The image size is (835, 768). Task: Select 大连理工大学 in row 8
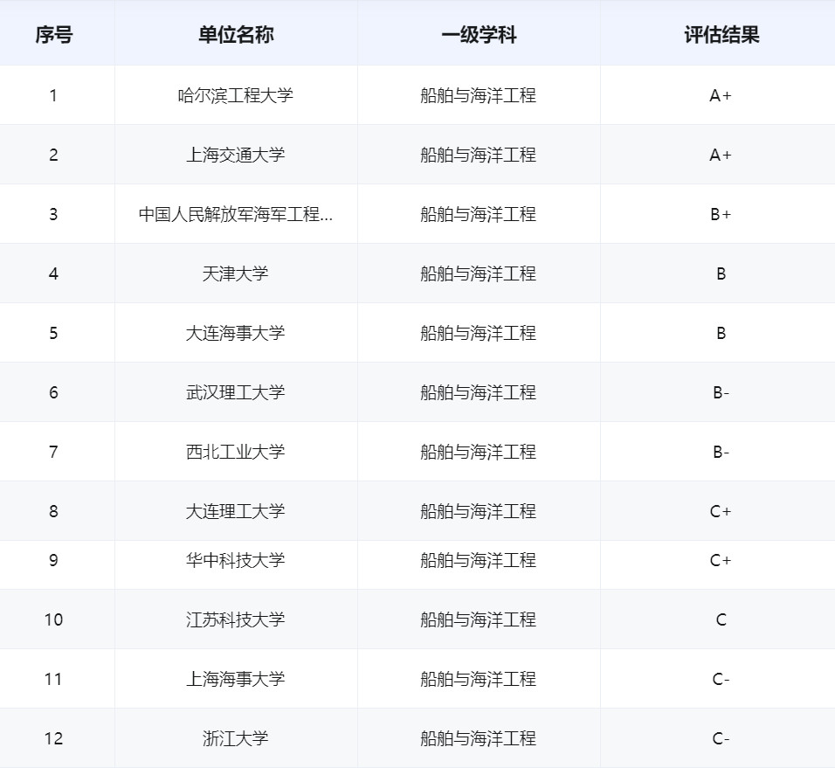click(235, 511)
